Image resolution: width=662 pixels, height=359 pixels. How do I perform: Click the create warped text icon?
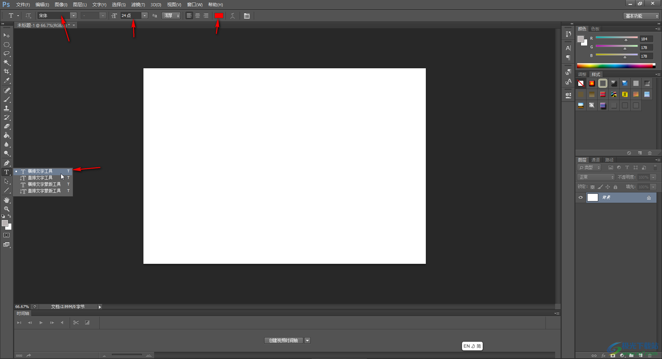click(x=233, y=16)
